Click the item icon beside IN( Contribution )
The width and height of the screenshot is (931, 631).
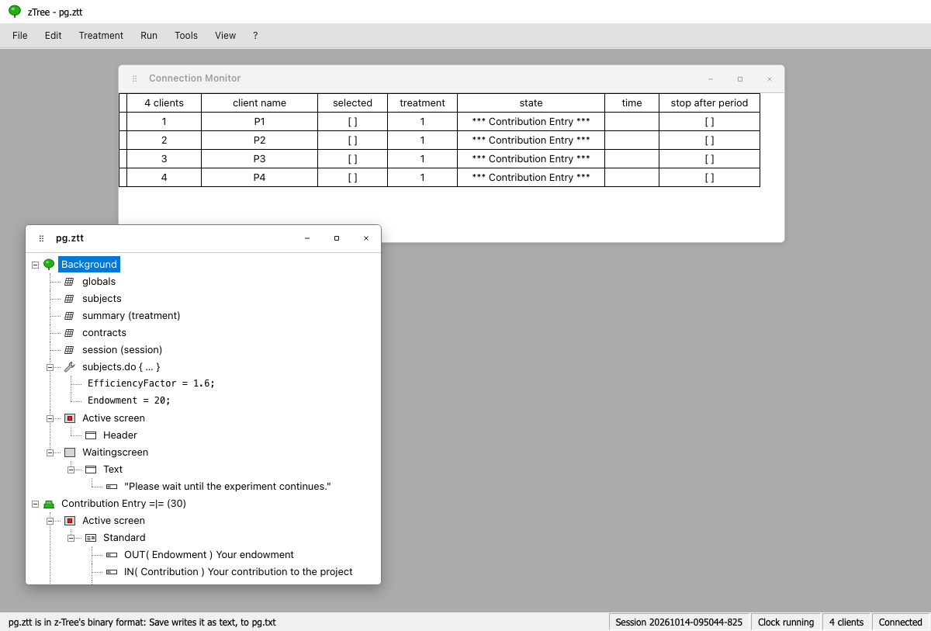pyautogui.click(x=112, y=572)
